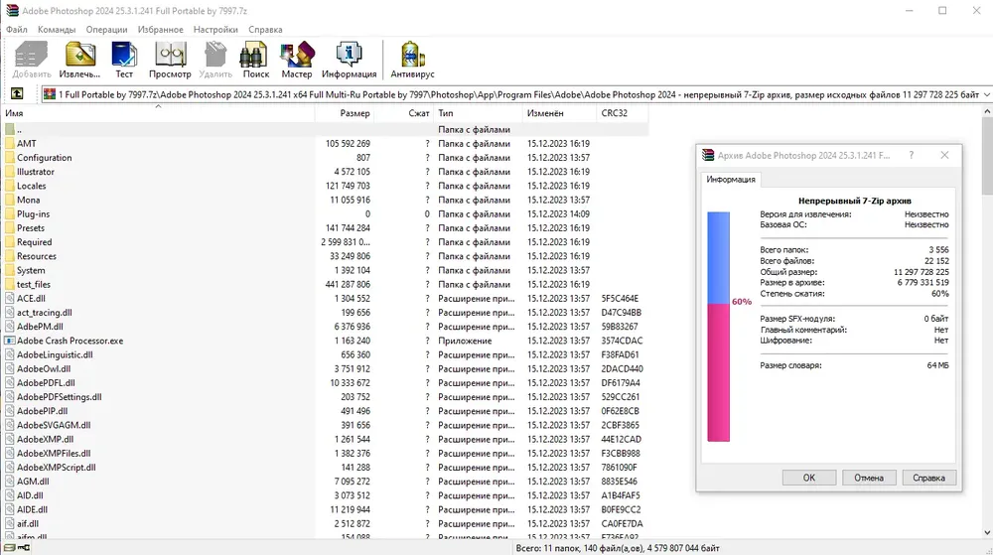Open the Commands (Команды) menu
993x555 pixels.
[57, 29]
